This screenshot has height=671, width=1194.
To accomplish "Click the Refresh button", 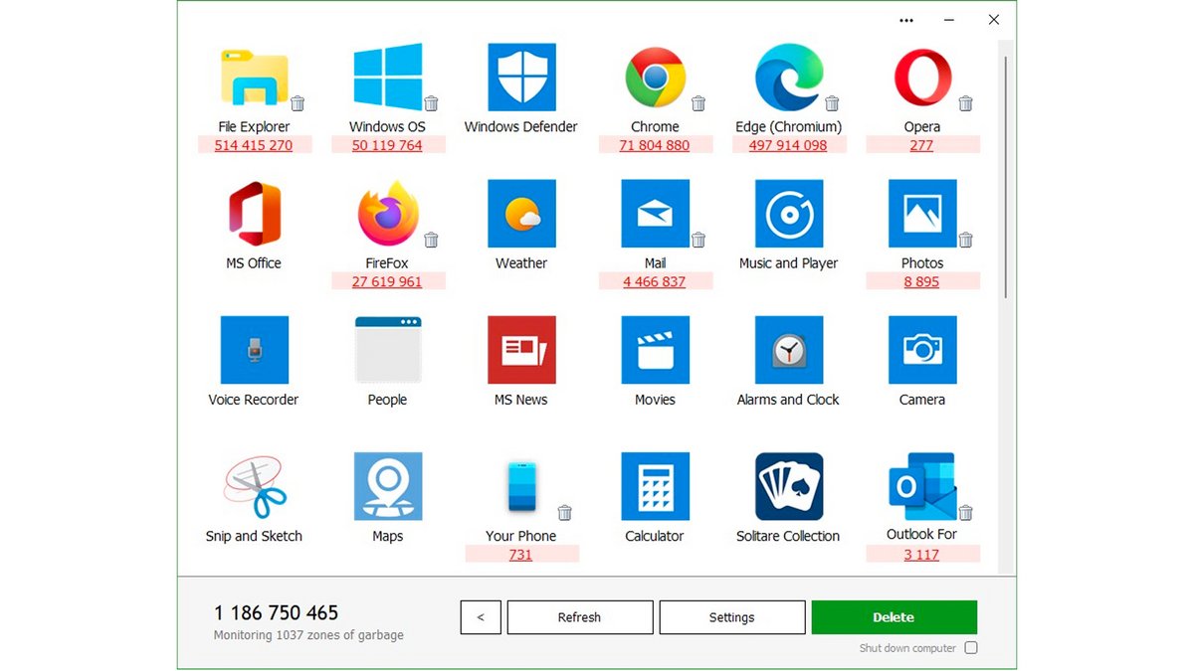I will (x=580, y=617).
